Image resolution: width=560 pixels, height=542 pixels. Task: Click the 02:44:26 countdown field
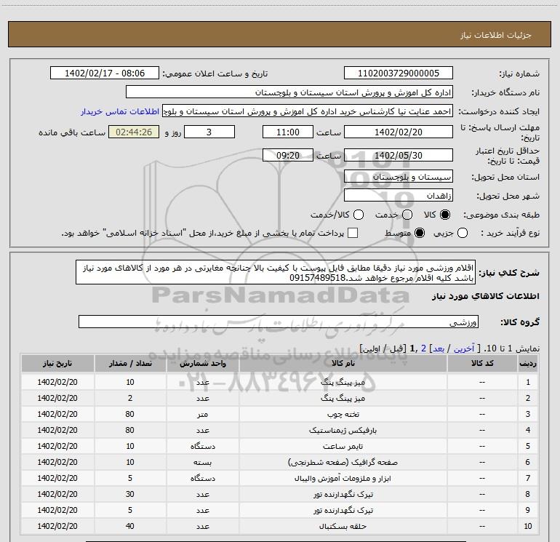[x=134, y=132]
